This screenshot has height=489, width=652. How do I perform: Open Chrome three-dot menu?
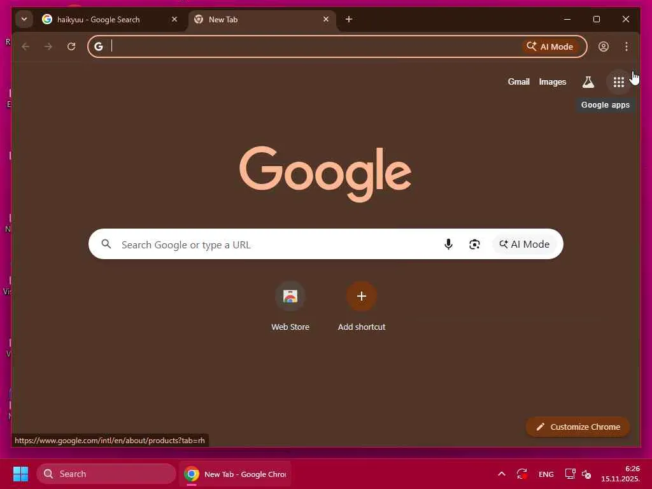point(627,46)
